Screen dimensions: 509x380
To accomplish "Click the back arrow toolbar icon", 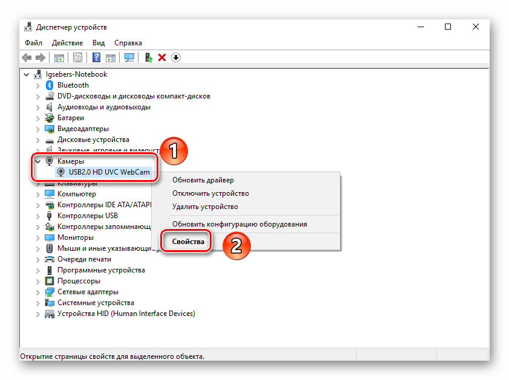I will coord(27,57).
